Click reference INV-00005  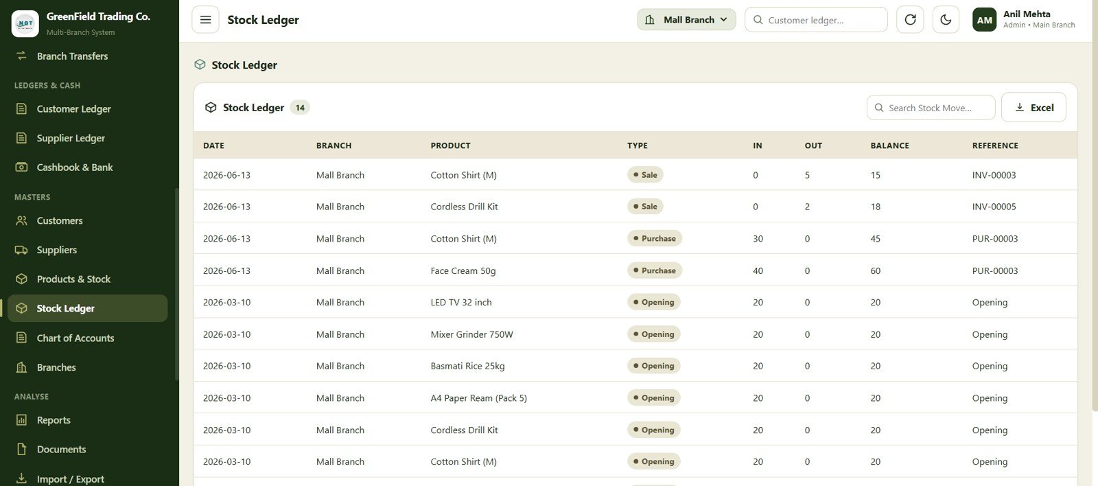(x=994, y=207)
